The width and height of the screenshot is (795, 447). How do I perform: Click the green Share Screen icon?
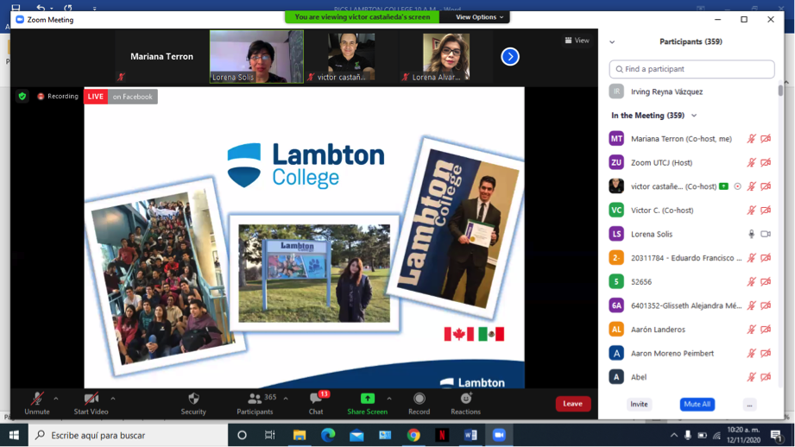click(x=368, y=399)
